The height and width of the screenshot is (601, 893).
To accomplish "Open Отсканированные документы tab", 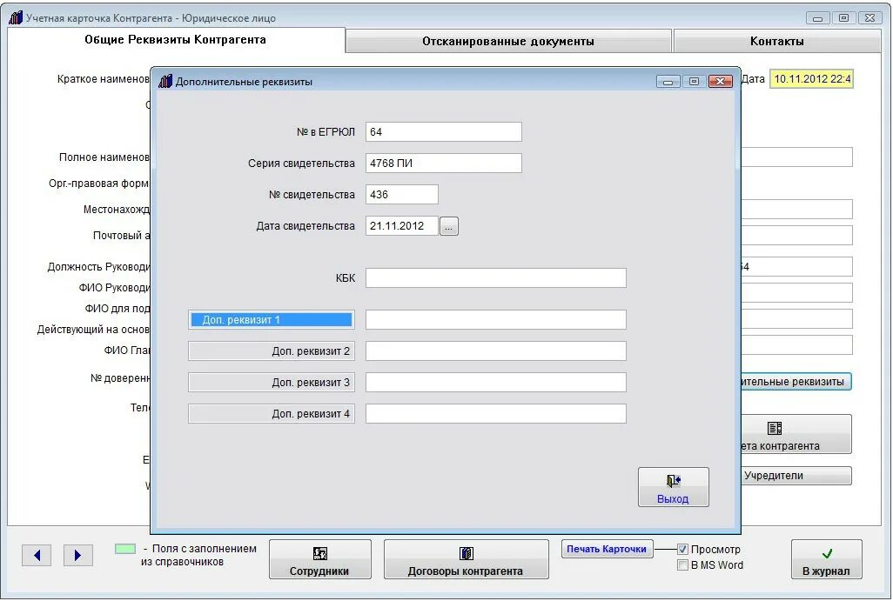I will (x=508, y=42).
